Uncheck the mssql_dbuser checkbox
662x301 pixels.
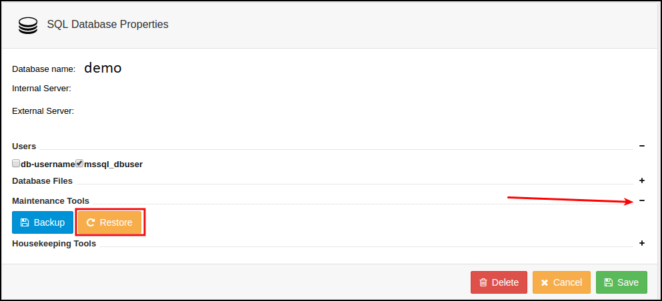(79, 163)
